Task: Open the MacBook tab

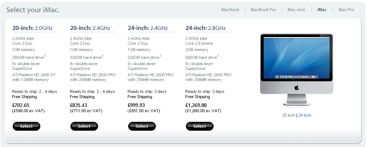Action: point(230,10)
